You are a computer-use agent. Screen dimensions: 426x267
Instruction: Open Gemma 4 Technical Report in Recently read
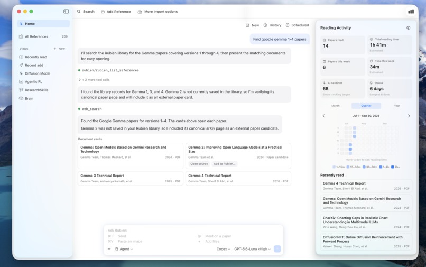tap(366, 186)
